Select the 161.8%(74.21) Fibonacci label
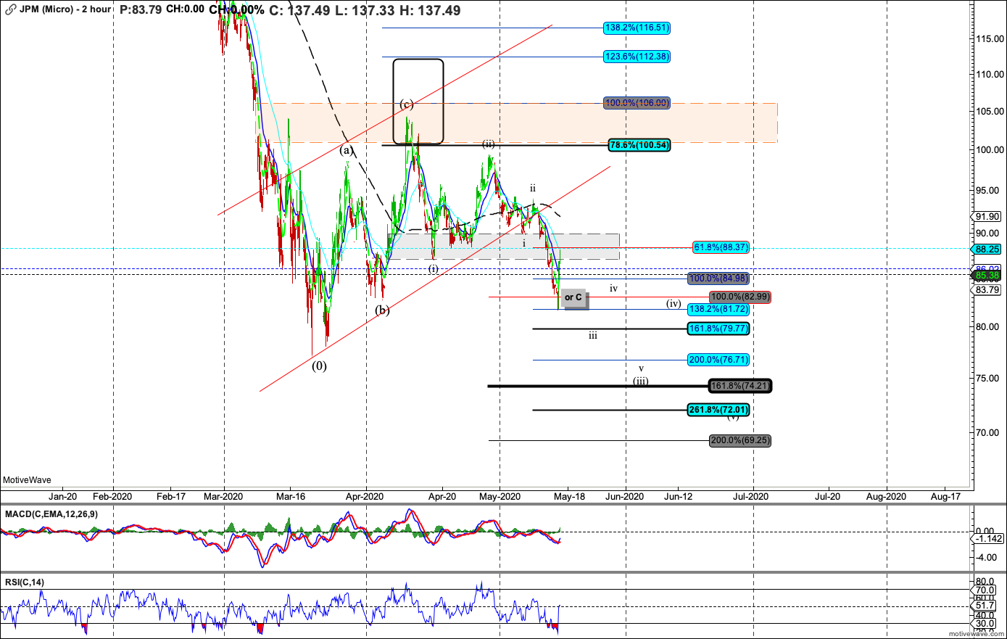 (740, 386)
